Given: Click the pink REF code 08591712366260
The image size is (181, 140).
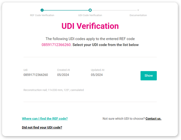Looking at the screenshot, I should tap(56, 45).
